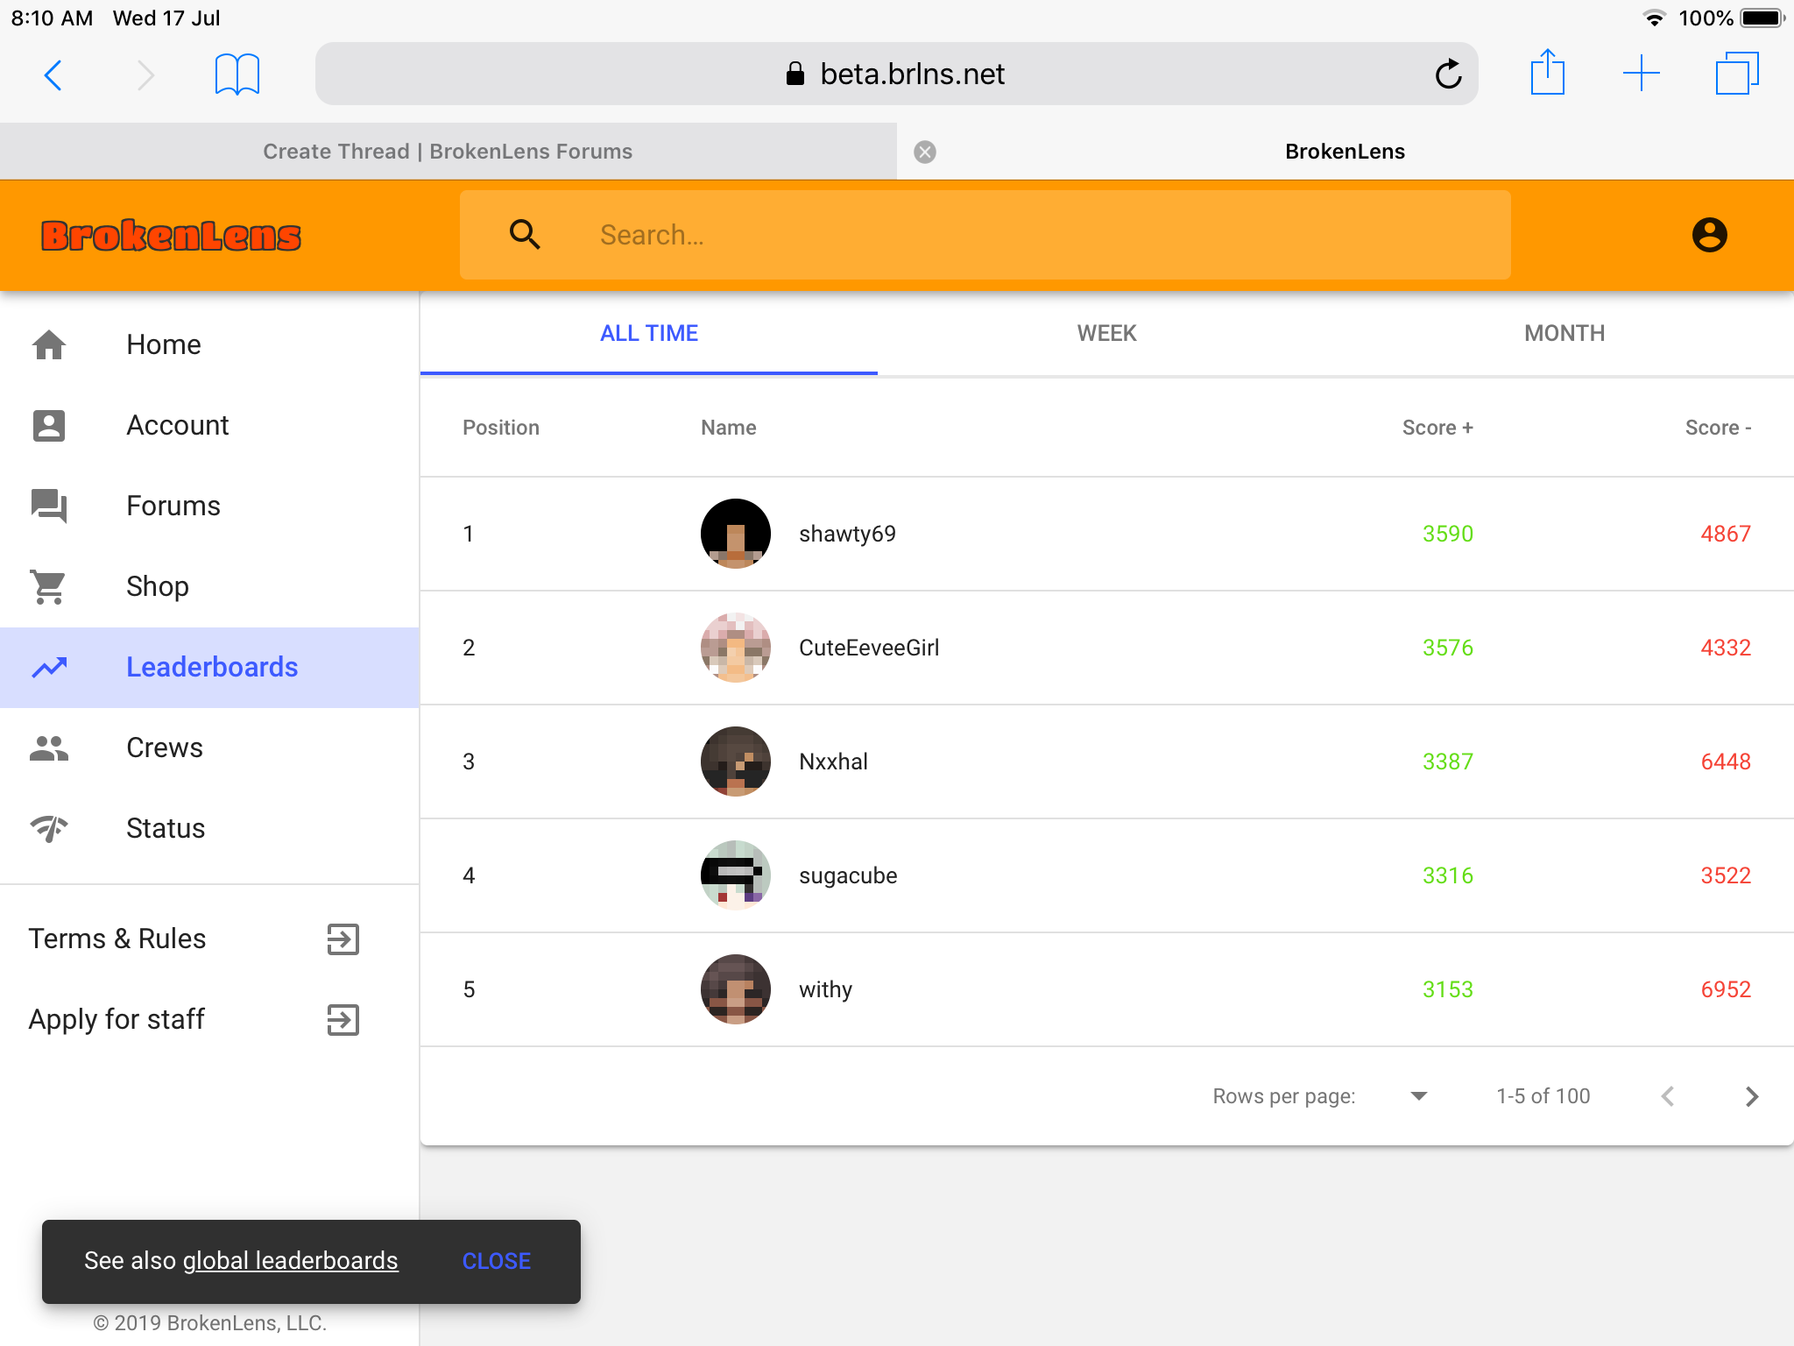This screenshot has width=1794, height=1346.
Task: Click the user profile icon in header
Action: point(1709,235)
